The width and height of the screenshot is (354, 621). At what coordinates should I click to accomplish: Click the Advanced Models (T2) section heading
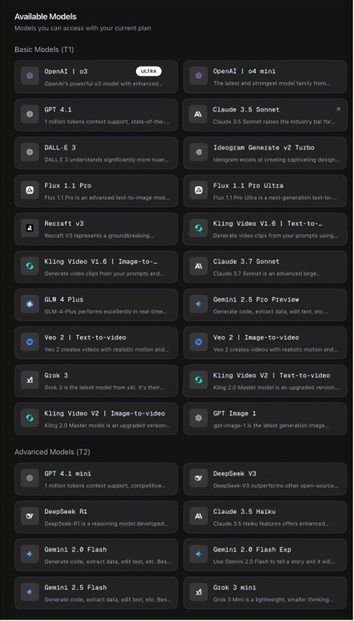pyautogui.click(x=52, y=452)
